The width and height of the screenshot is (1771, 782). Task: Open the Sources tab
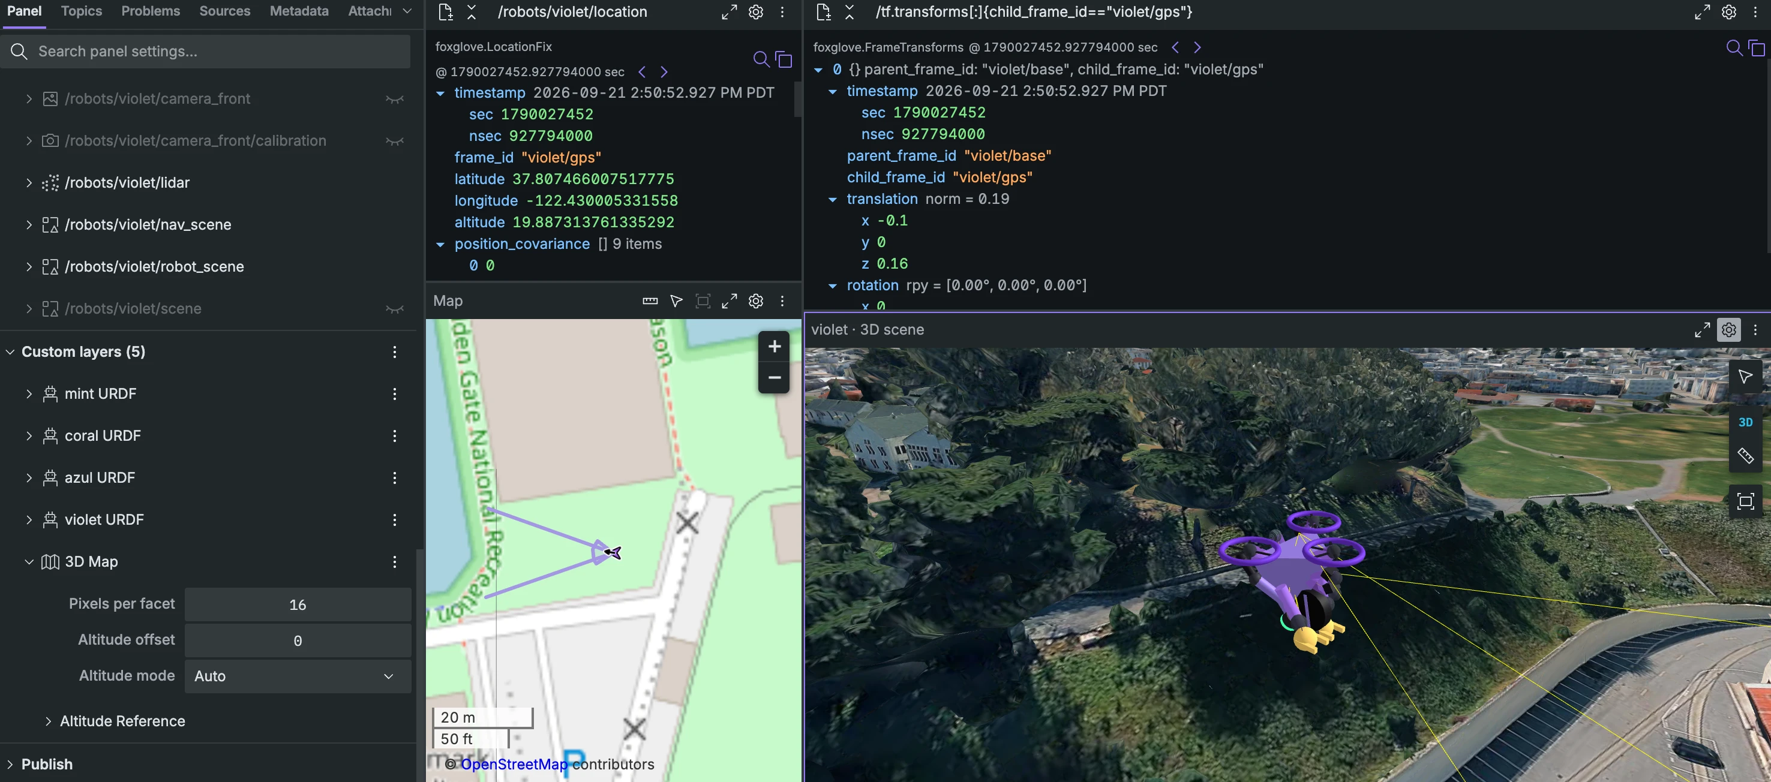coord(225,11)
